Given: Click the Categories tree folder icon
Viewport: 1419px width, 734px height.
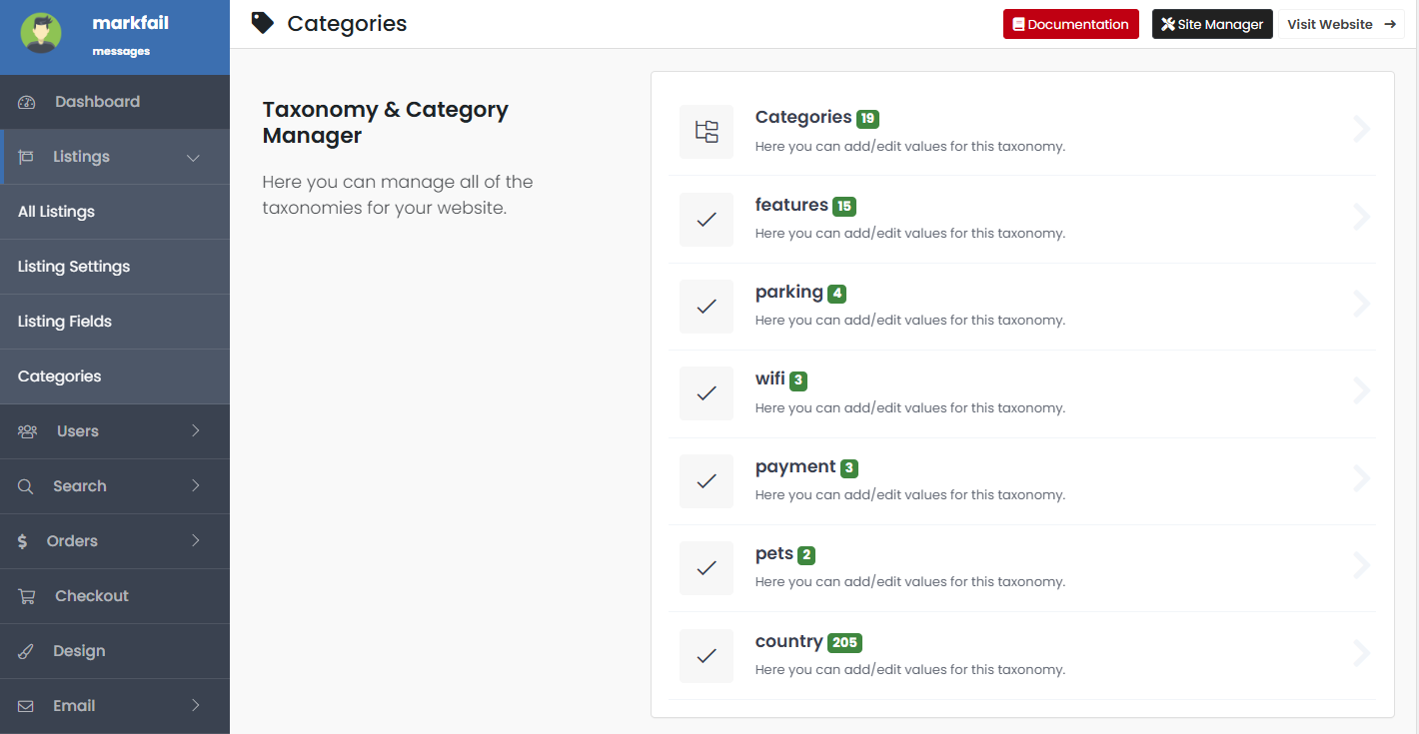Looking at the screenshot, I should coord(707,131).
